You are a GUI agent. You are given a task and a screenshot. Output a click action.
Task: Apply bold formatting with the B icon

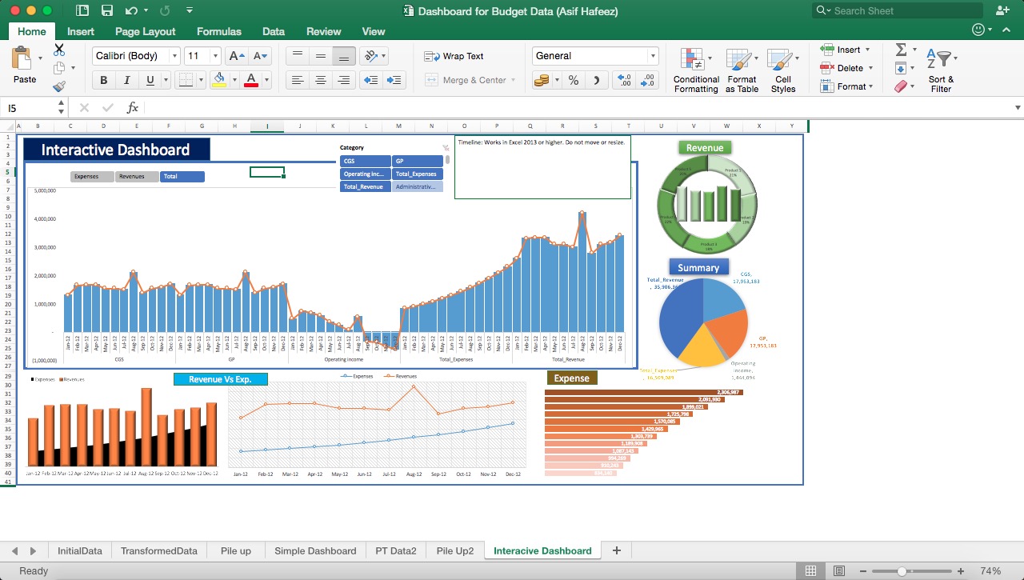pyautogui.click(x=102, y=80)
